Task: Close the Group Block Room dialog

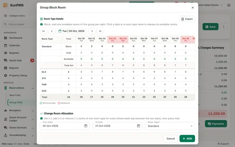Action: [x=193, y=8]
